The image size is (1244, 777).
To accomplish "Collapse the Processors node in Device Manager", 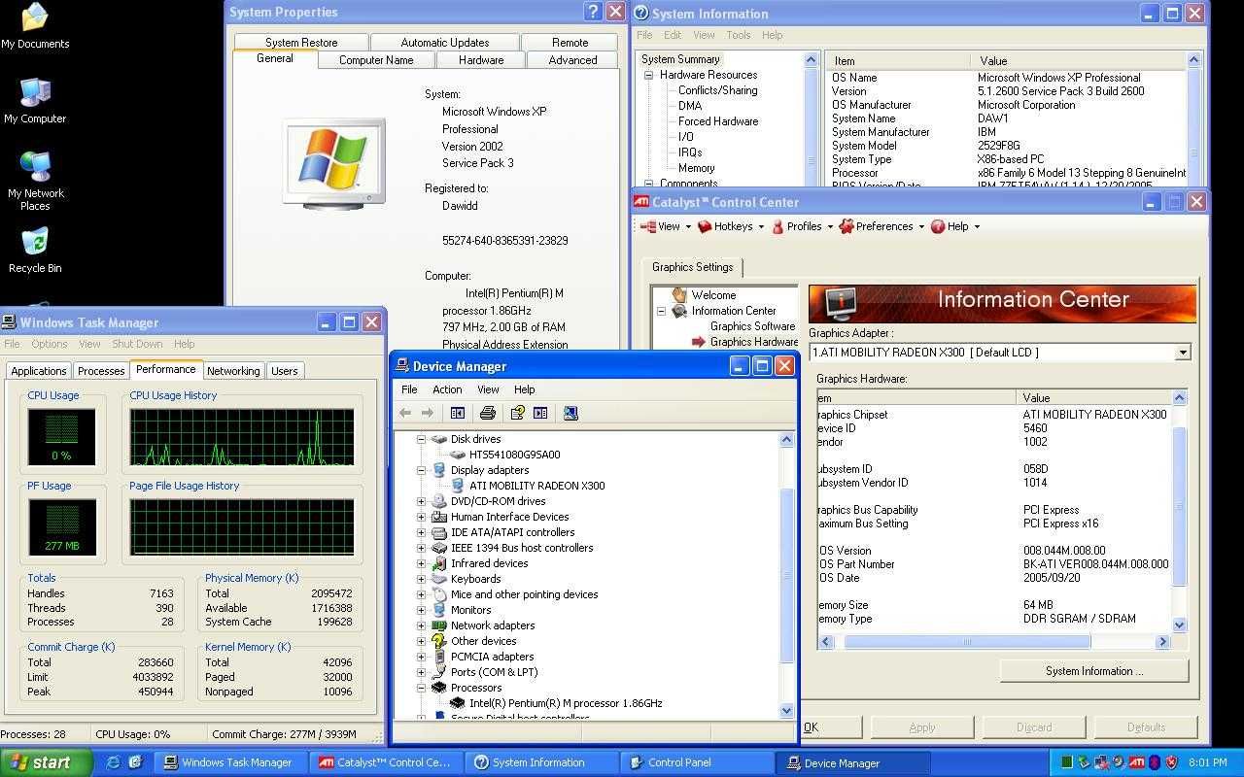I will click(422, 688).
